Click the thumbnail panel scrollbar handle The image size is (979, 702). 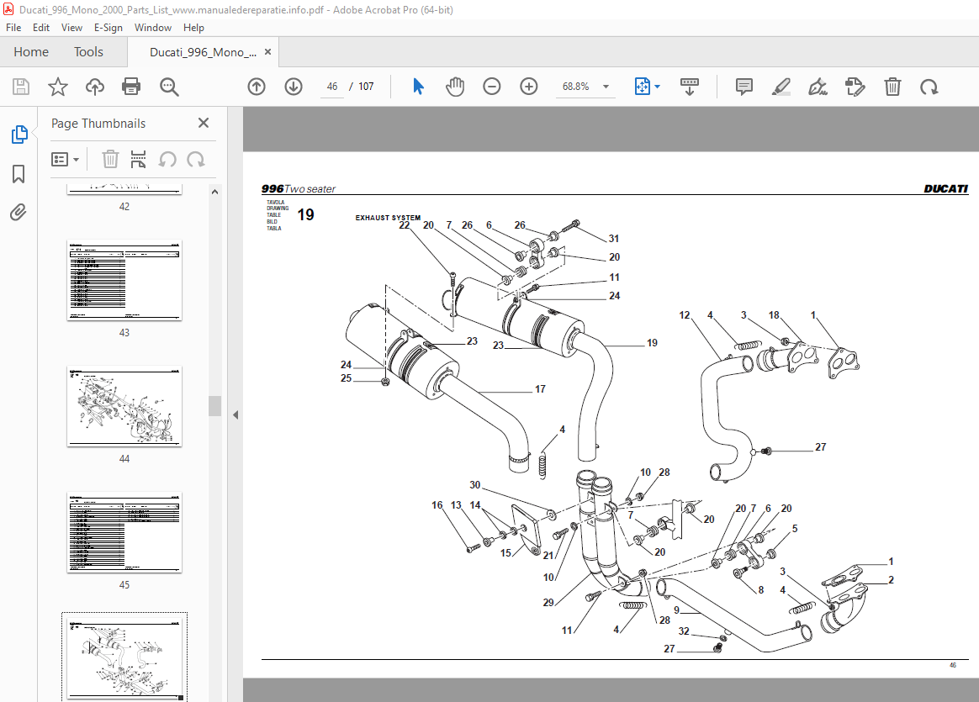coord(214,405)
